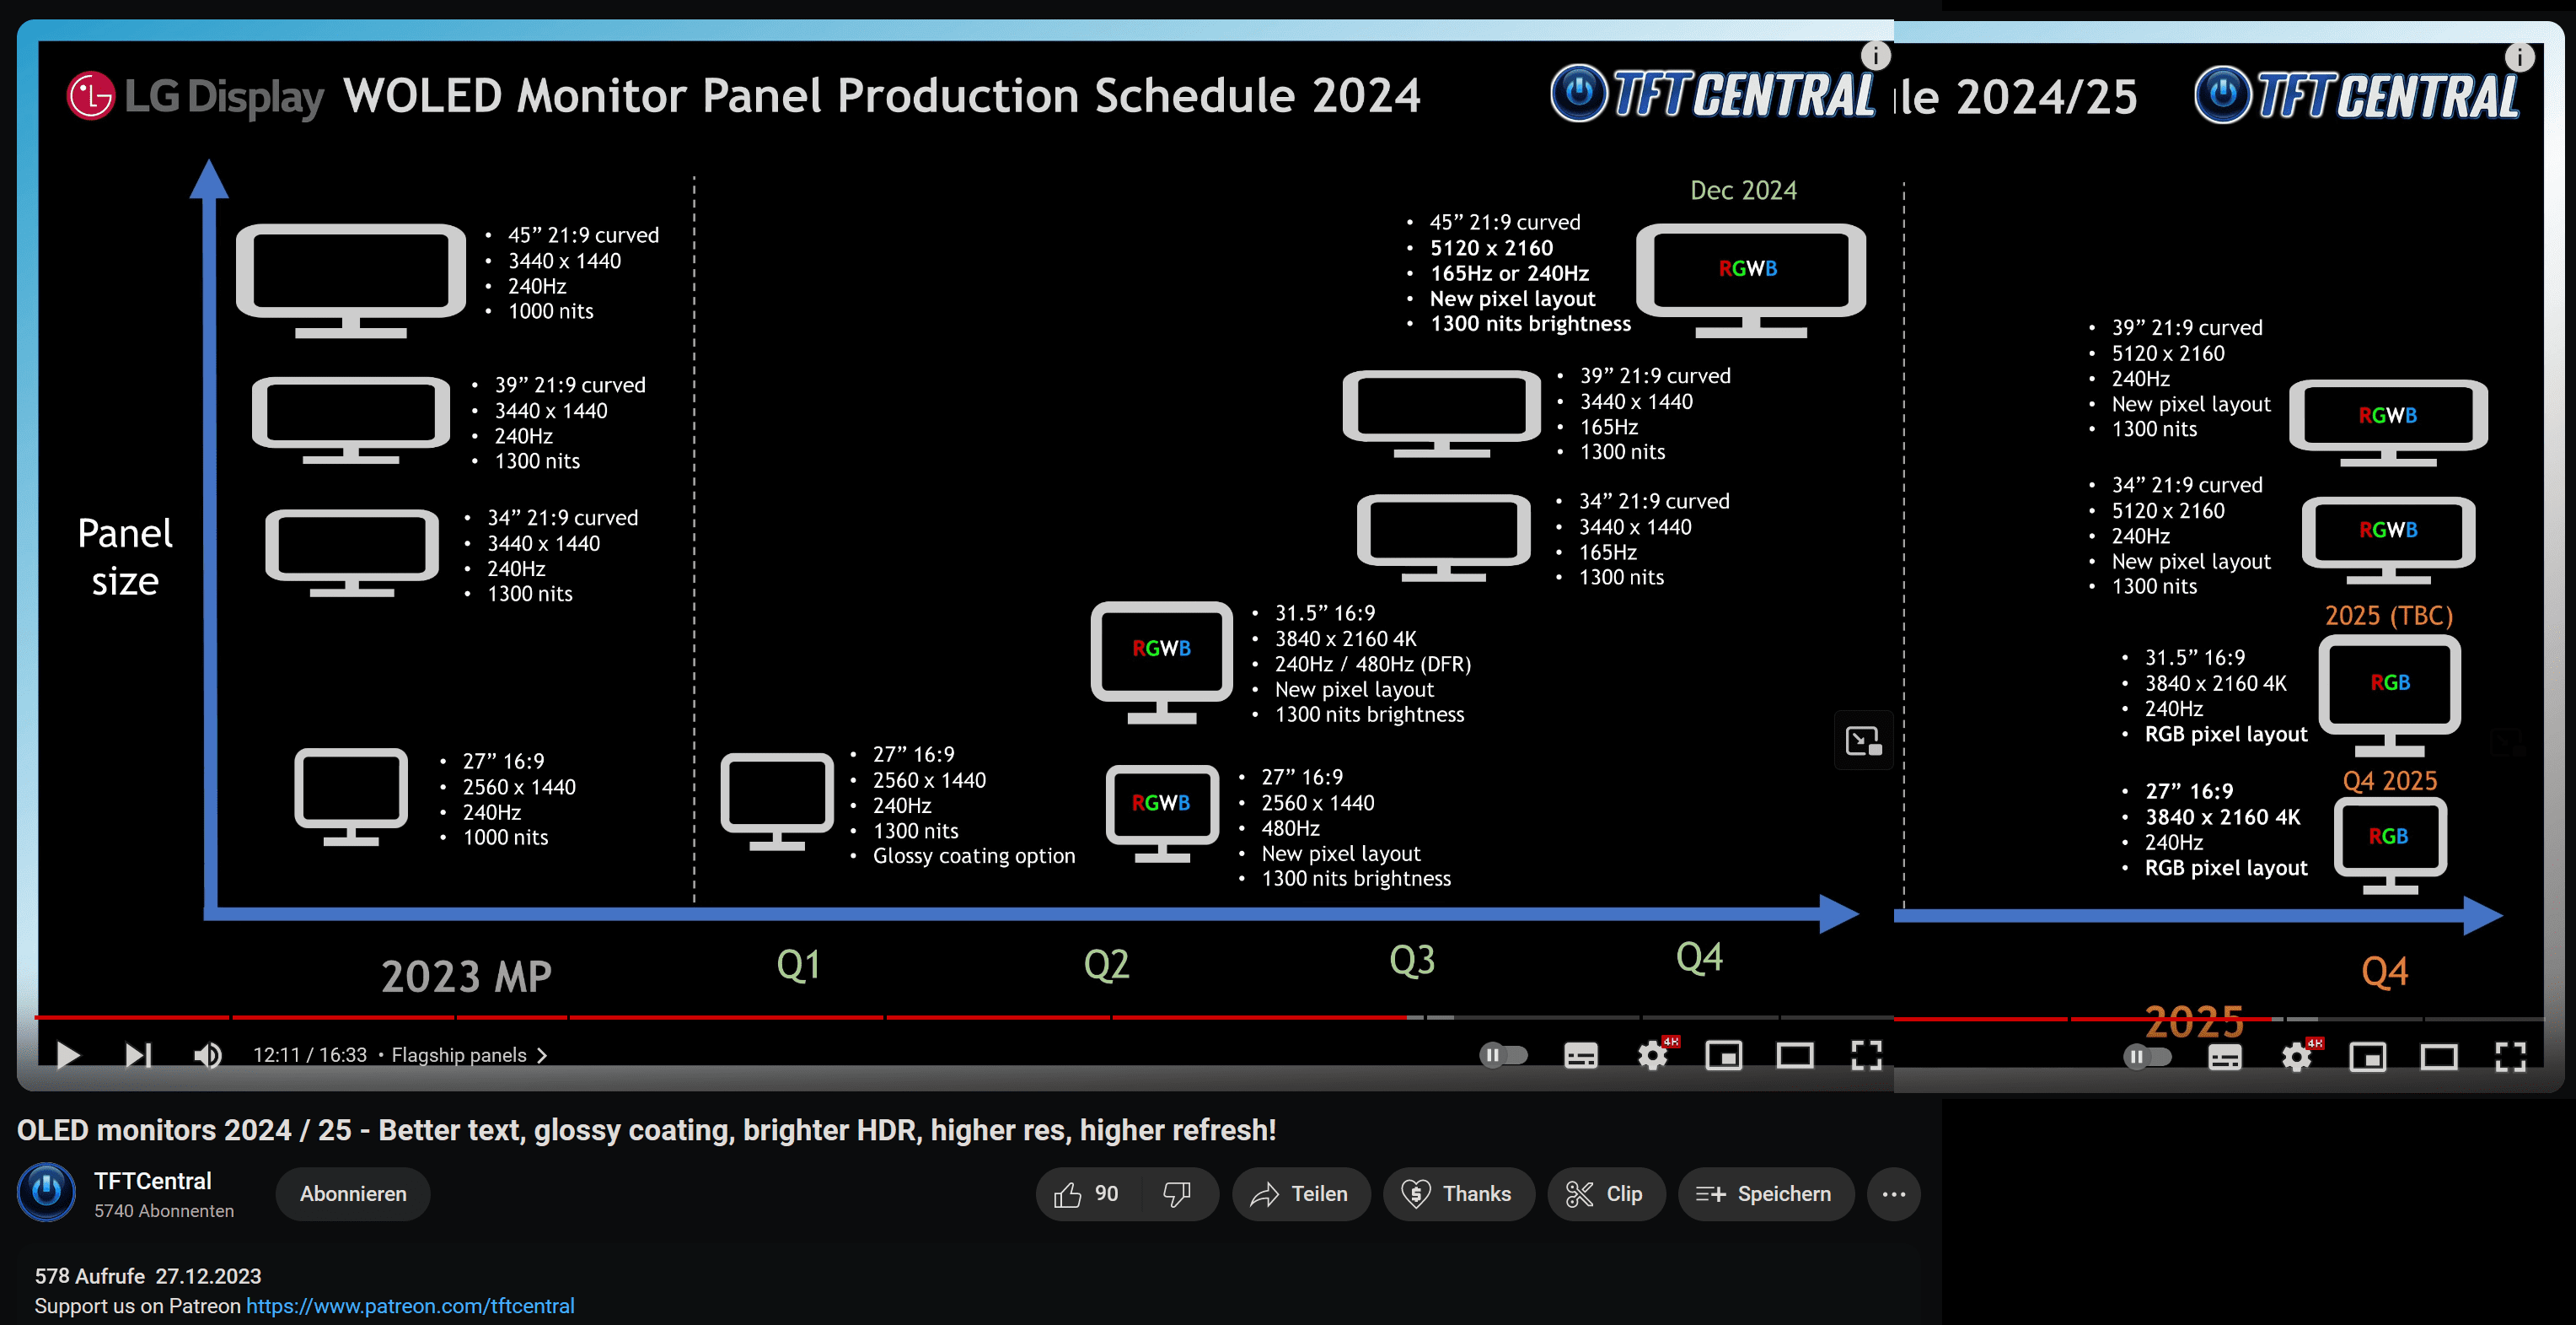Open settings gear in the left player
The image size is (2576, 1325).
[x=1653, y=1055]
